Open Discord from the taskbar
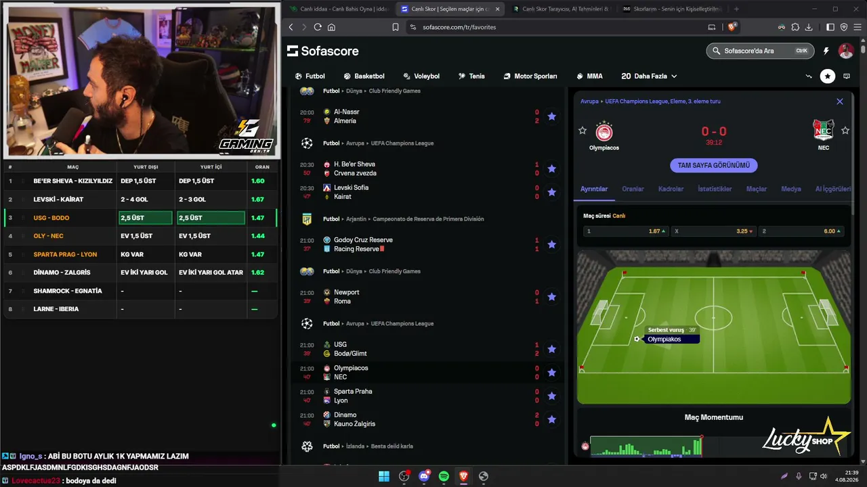 click(424, 476)
